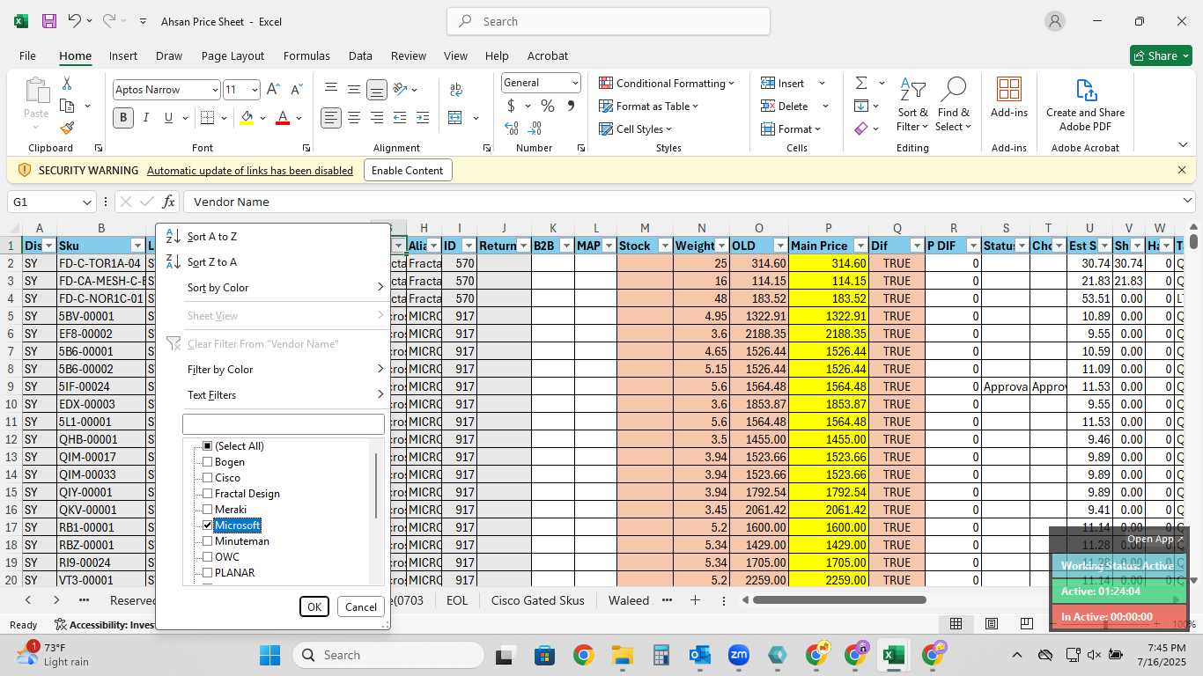Increase font size icon
The height and width of the screenshot is (676, 1203).
(x=273, y=89)
